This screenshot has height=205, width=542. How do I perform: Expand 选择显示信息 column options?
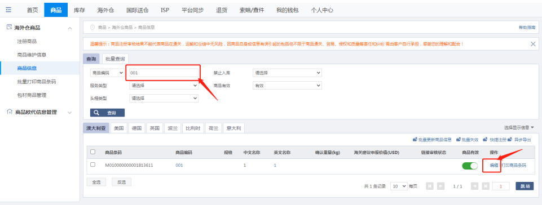[x=519, y=128]
